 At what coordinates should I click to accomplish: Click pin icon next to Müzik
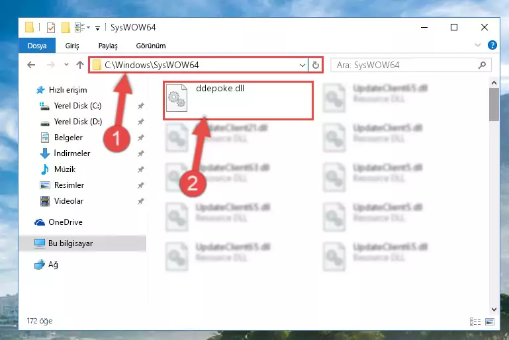pyautogui.click(x=140, y=169)
